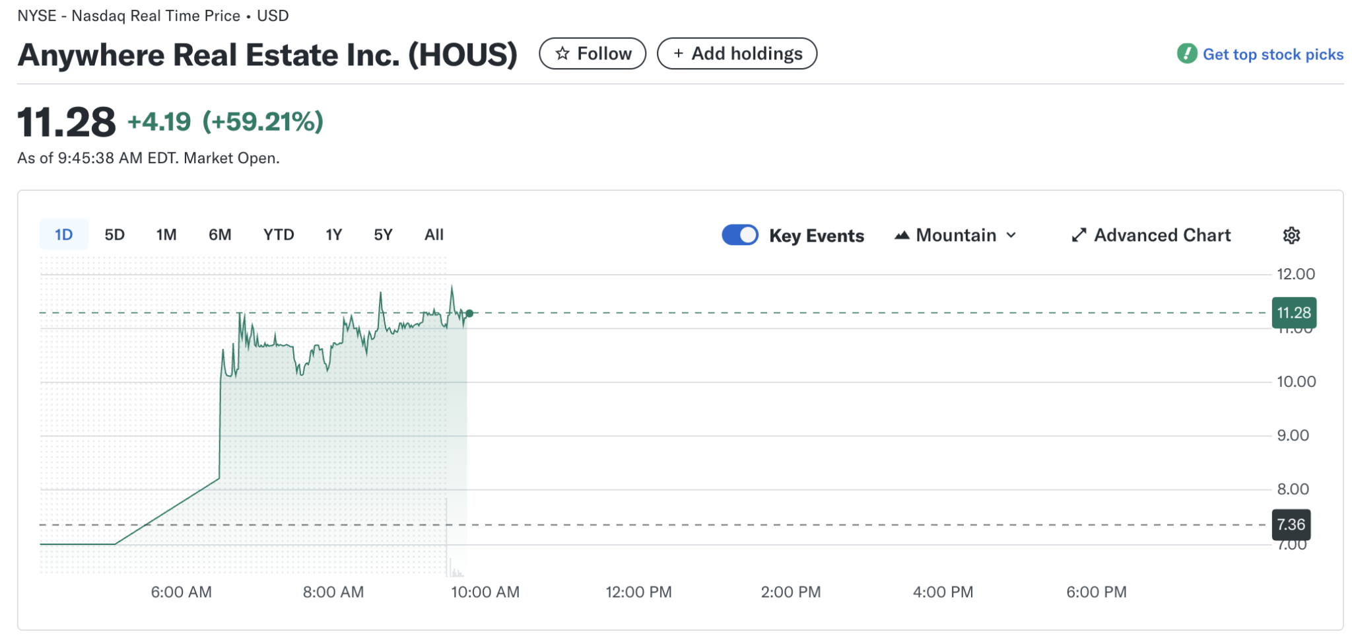The width and height of the screenshot is (1352, 640).
Task: Click the expand arrows for Advanced Chart
Action: coord(1077,234)
